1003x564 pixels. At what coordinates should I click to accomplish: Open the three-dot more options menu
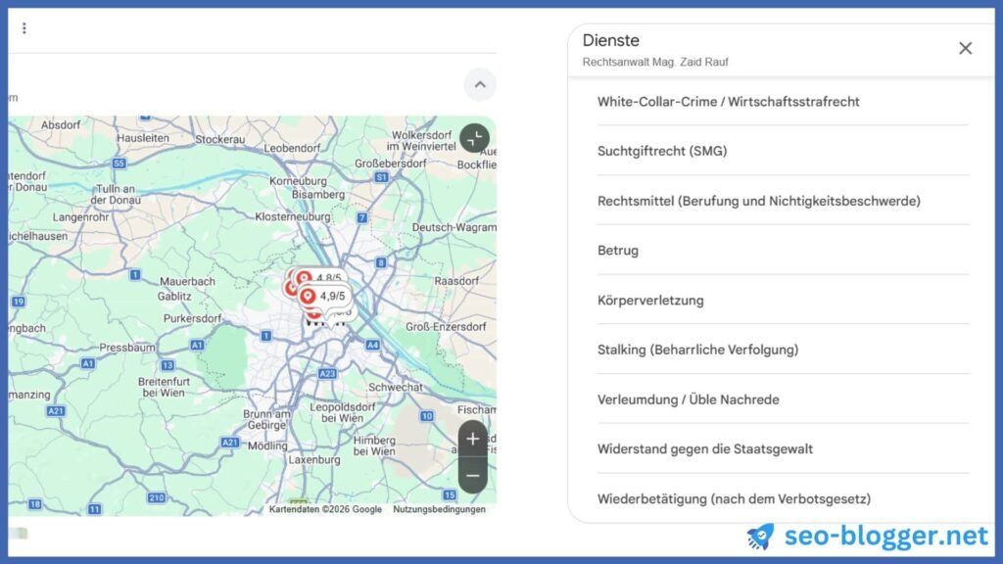(24, 28)
